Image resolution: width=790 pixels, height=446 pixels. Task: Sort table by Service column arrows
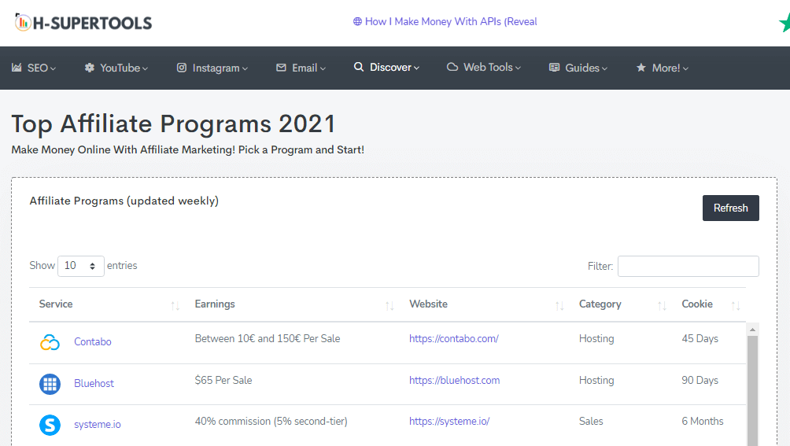pos(175,305)
